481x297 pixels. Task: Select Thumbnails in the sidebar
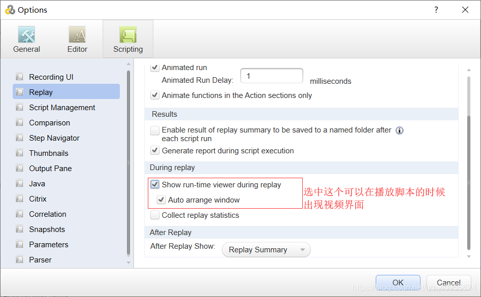point(66,153)
